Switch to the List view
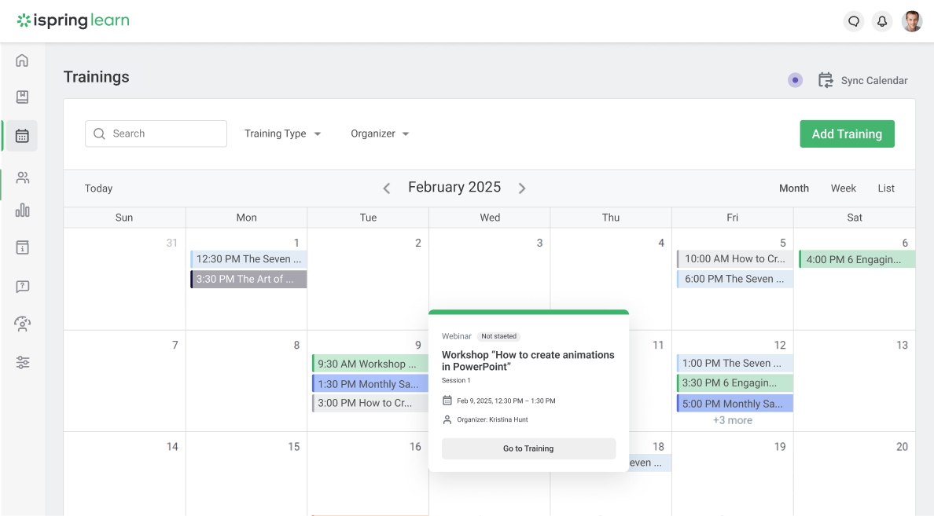Image resolution: width=934 pixels, height=516 pixels. (x=886, y=188)
